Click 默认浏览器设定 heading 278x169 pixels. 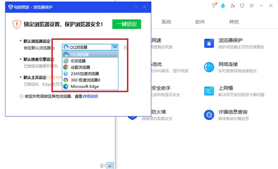tap(37, 41)
